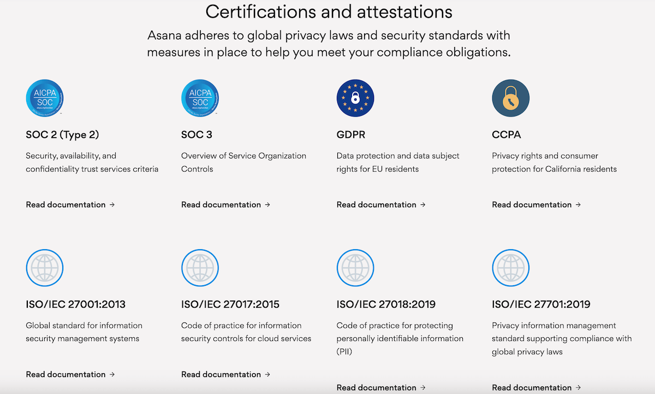The width and height of the screenshot is (655, 394).
Task: Select the CCPA padlock icon
Action: pyautogui.click(x=511, y=98)
